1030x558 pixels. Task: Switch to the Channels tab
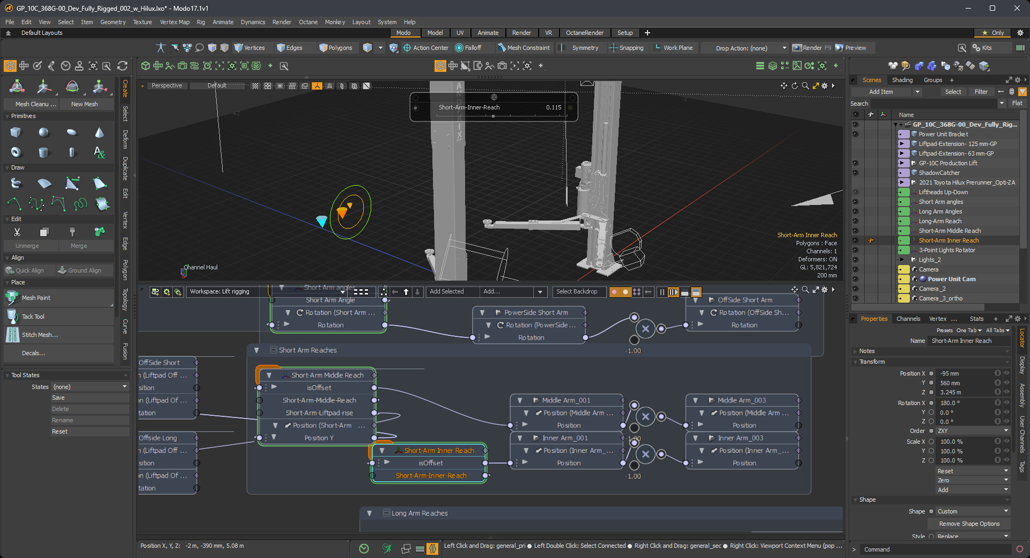point(908,319)
